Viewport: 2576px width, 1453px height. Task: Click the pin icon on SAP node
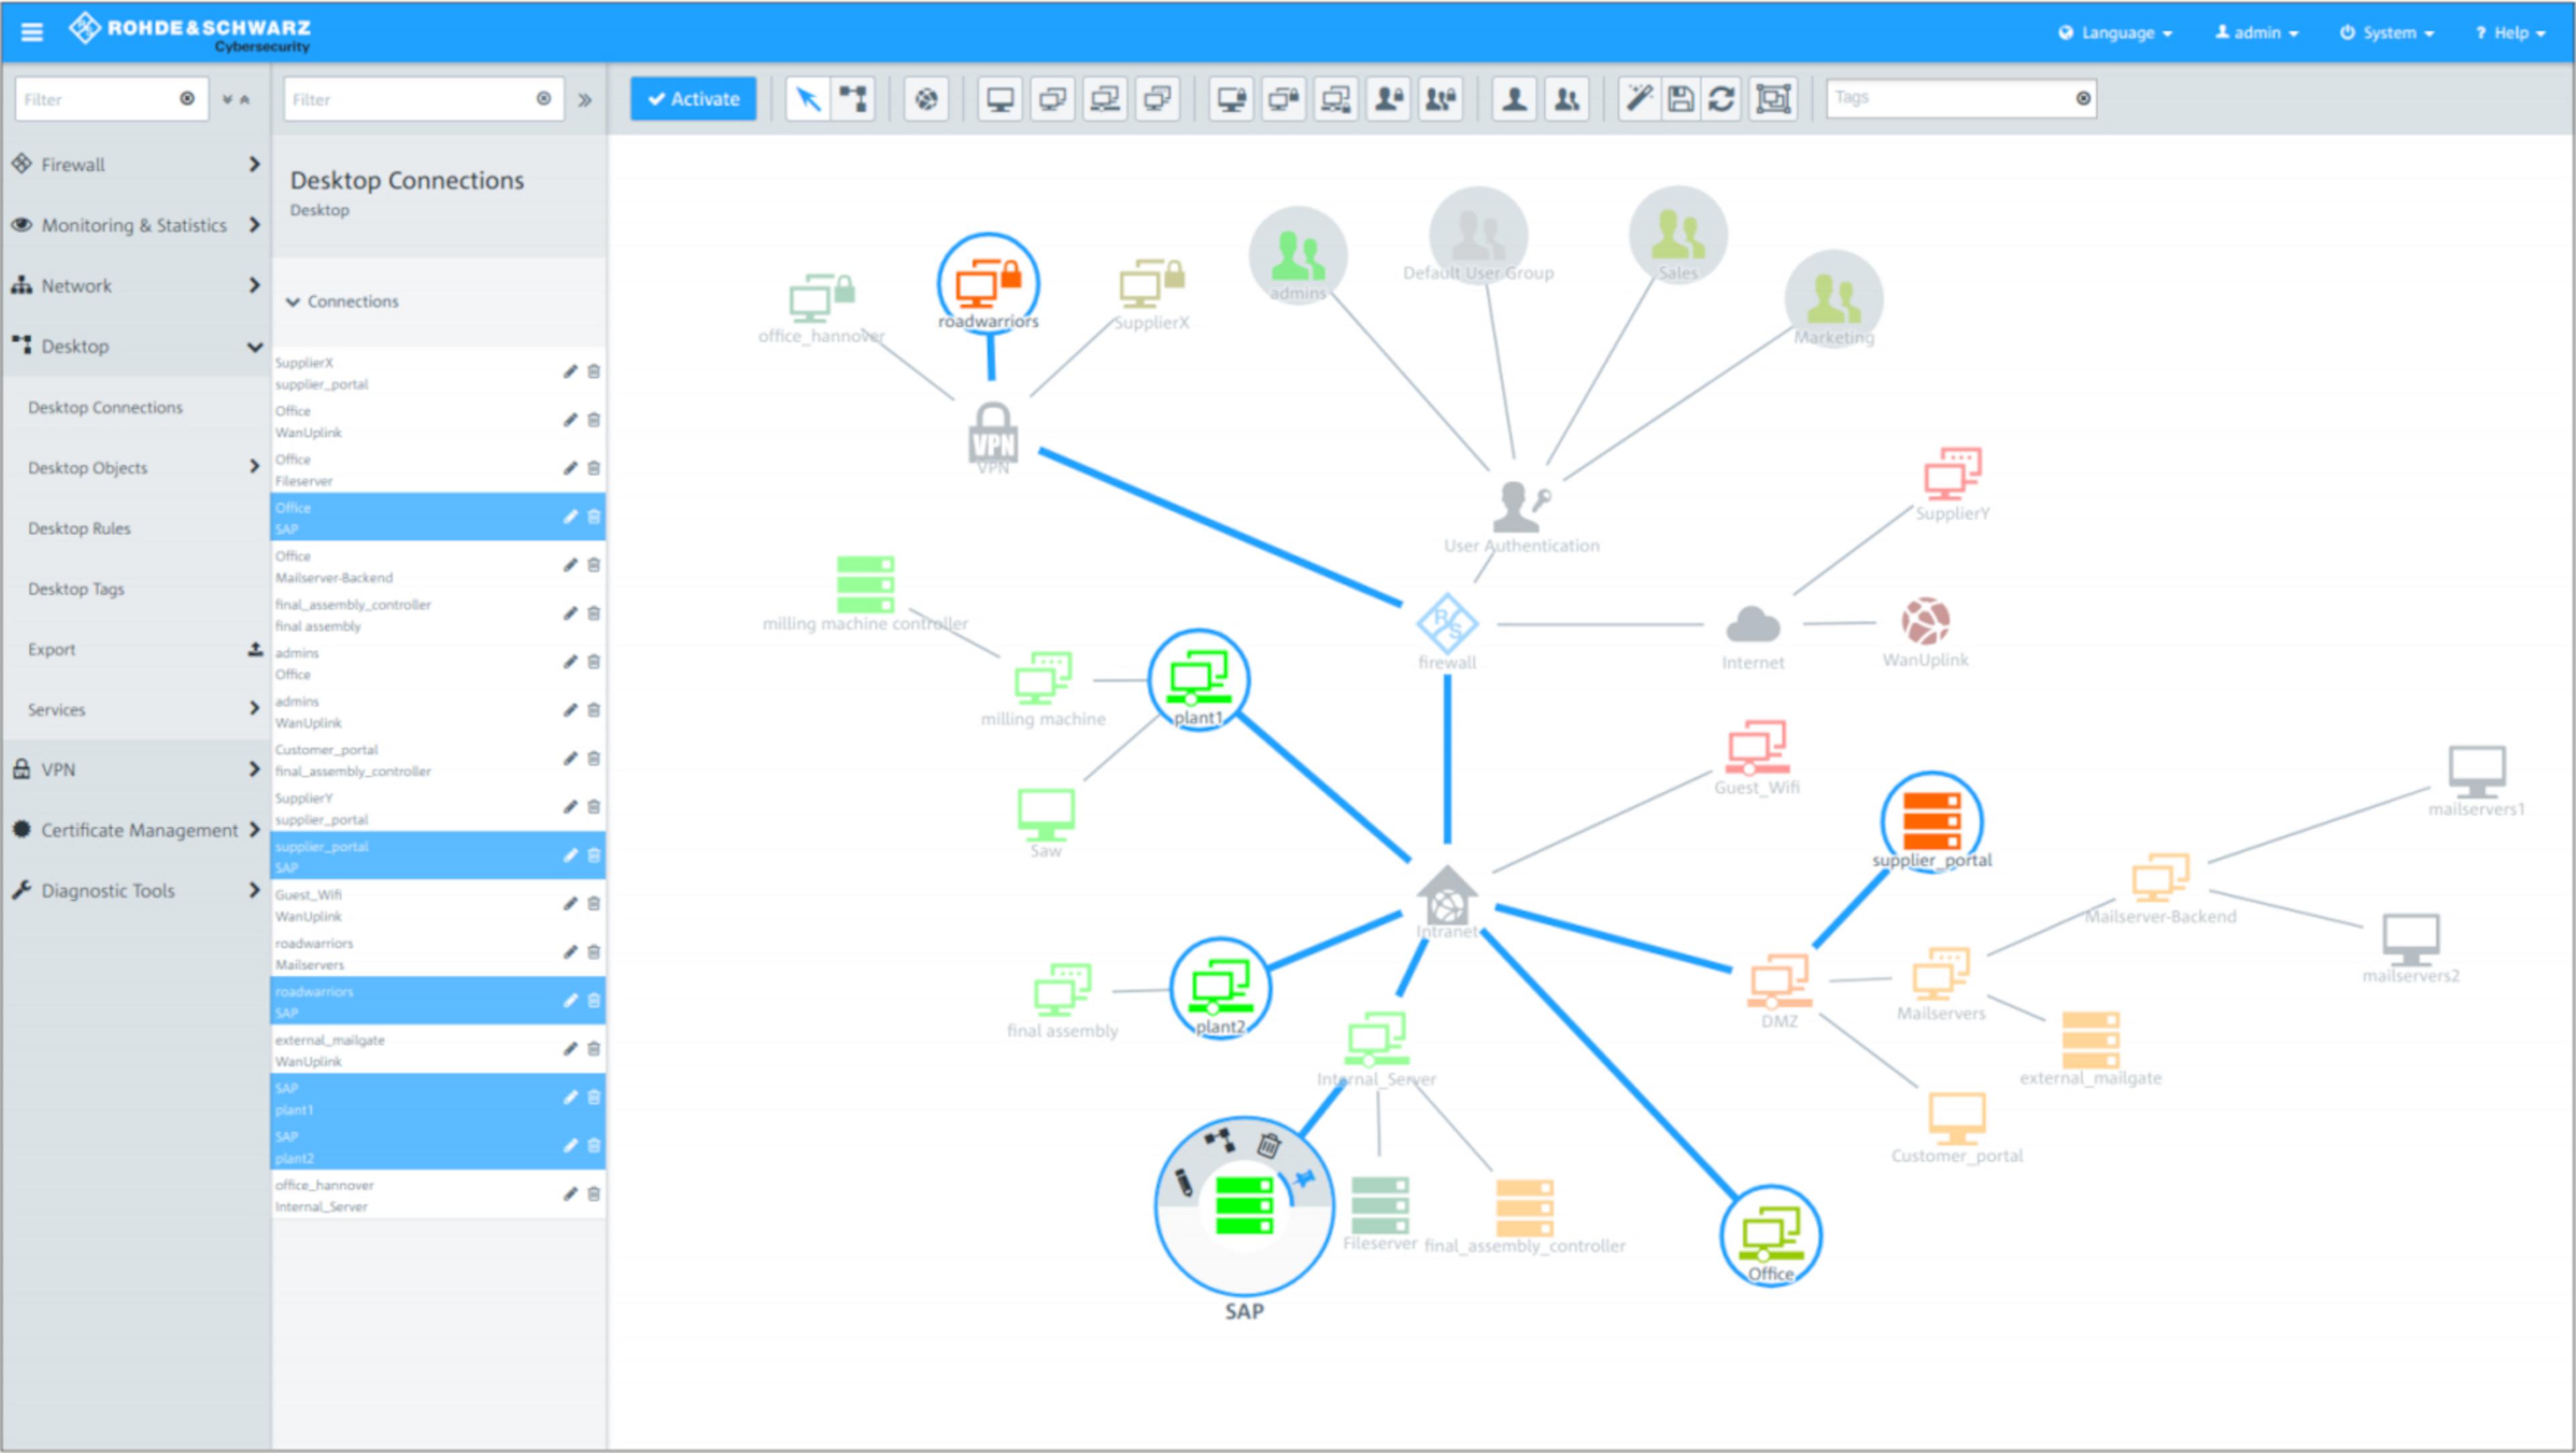(x=1304, y=1179)
